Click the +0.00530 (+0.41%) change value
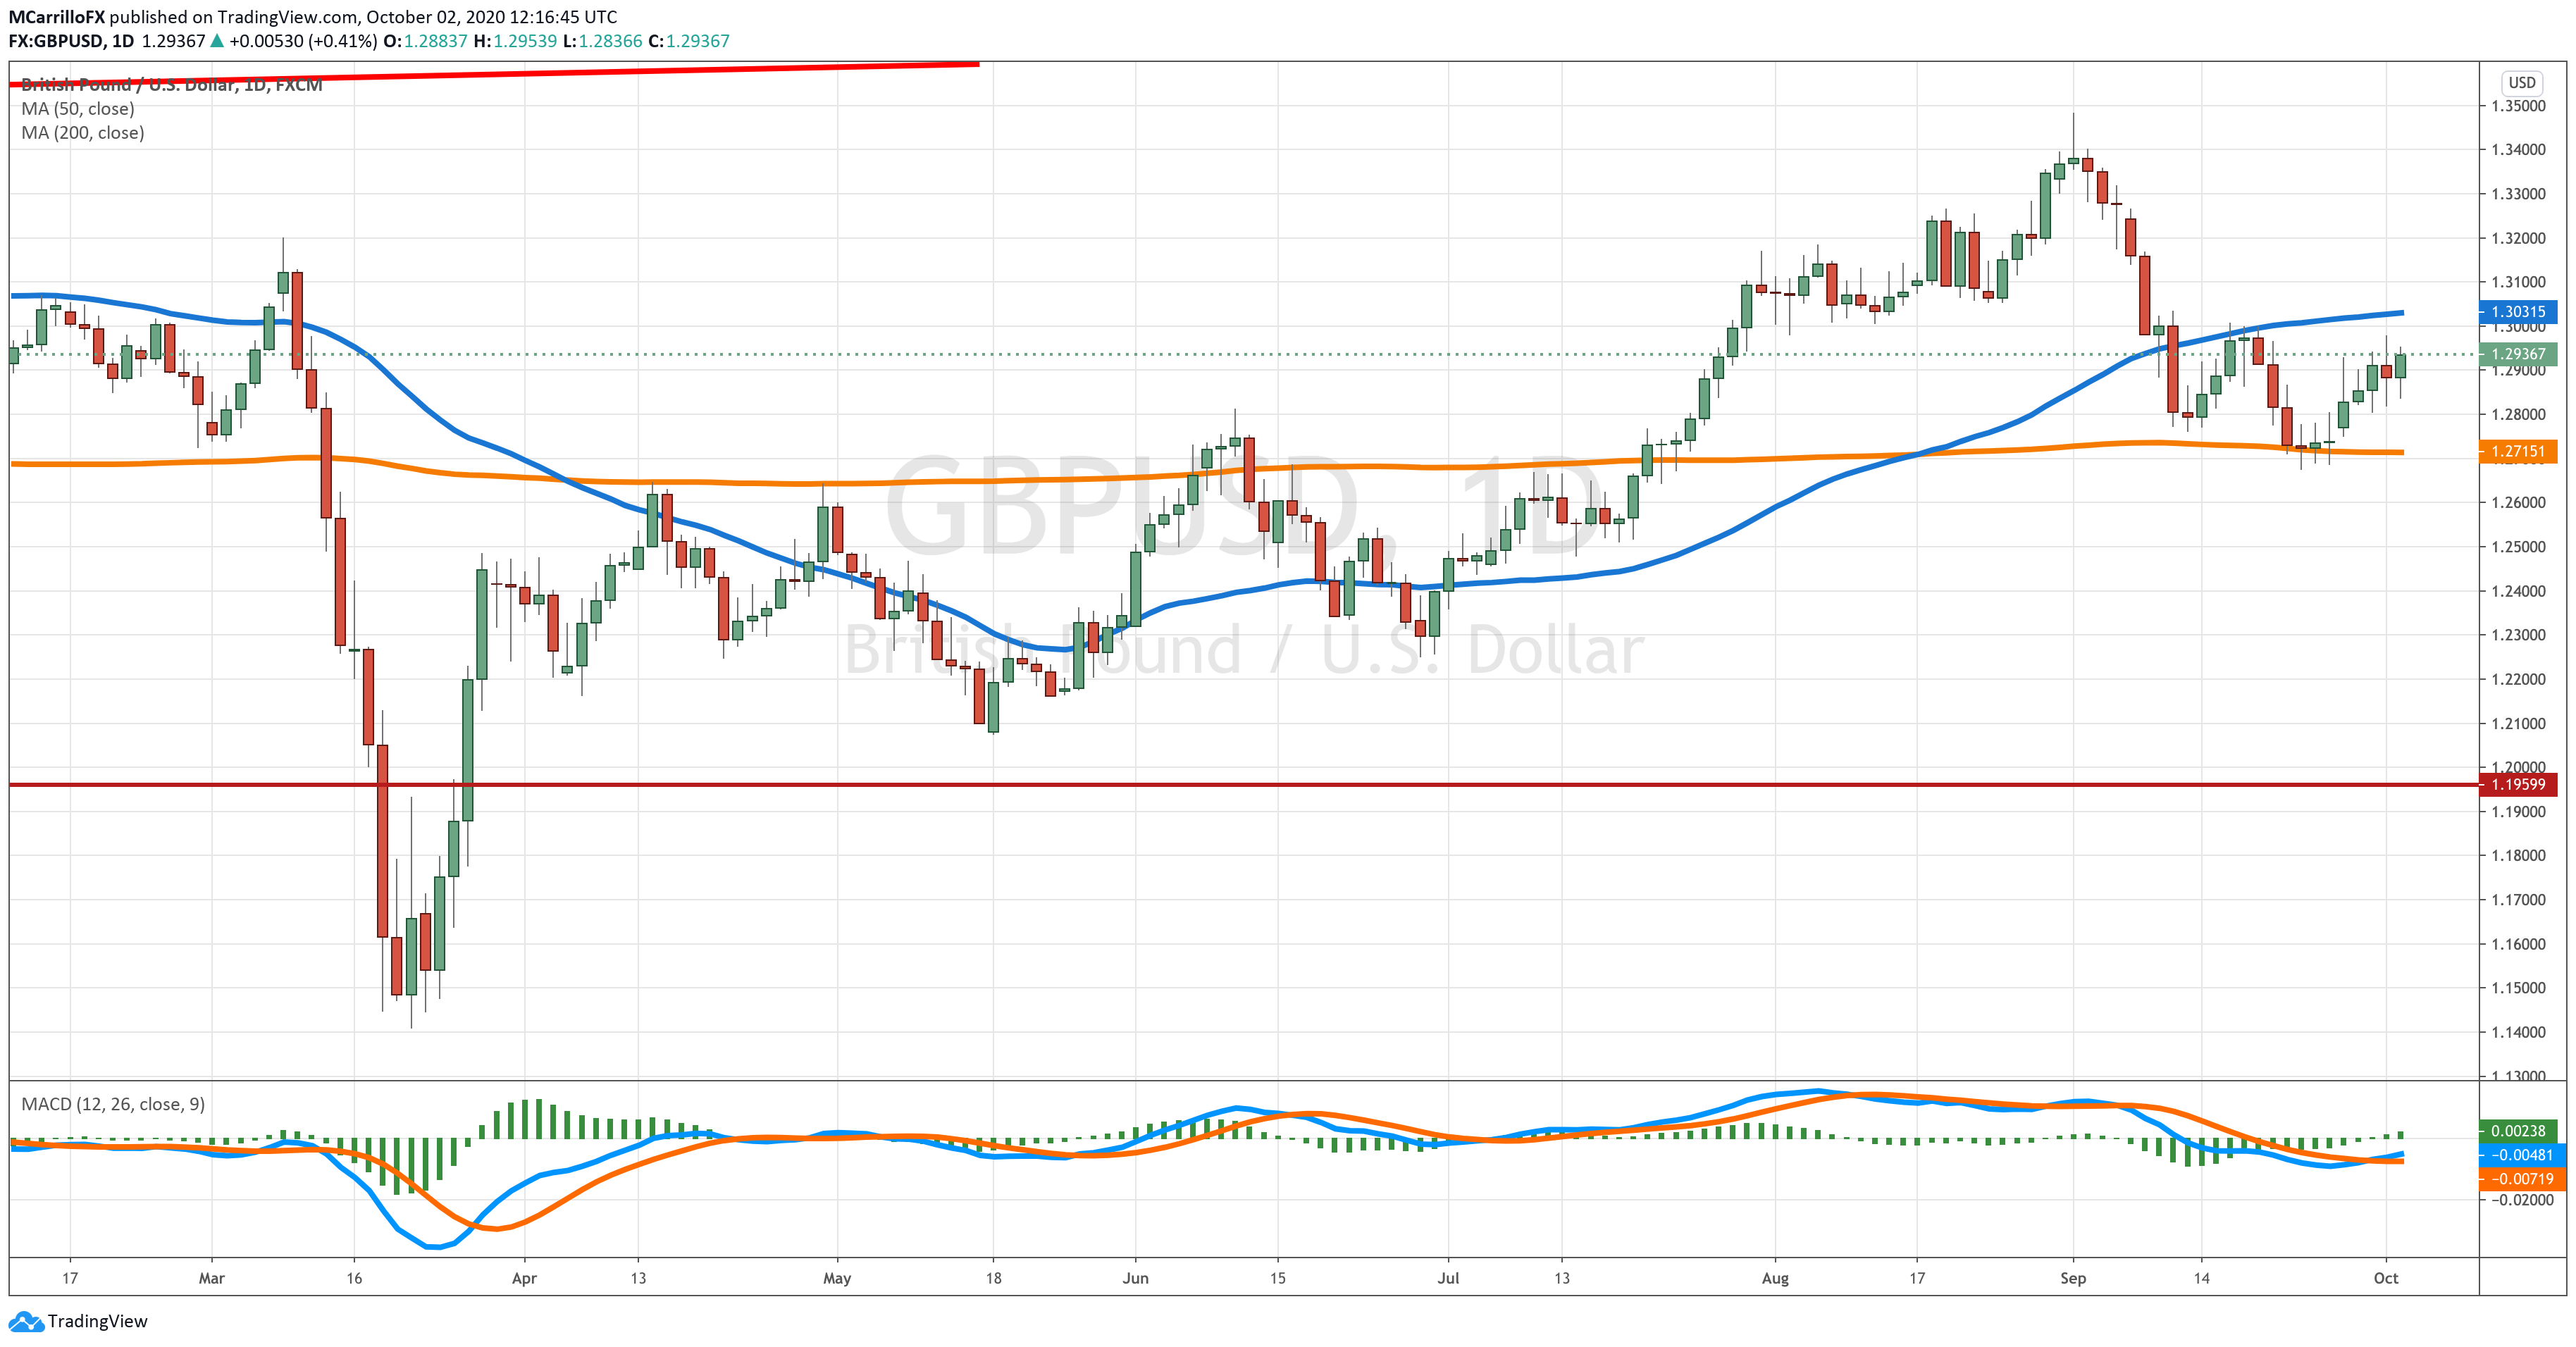The width and height of the screenshot is (2576, 1347). [303, 41]
